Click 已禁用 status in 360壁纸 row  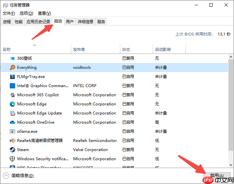tap(128, 58)
